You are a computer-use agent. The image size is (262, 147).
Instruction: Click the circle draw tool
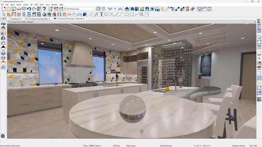point(126,14)
